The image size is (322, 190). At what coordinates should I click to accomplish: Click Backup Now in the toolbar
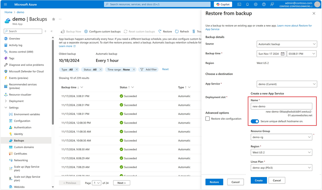[x=71, y=32]
